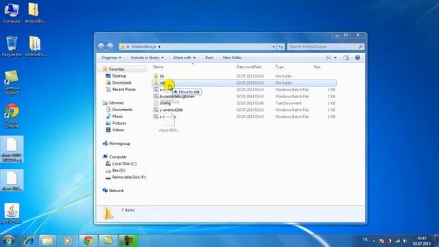Select Computer in the navigation pane
The height and width of the screenshot is (247, 439).
pos(117,157)
